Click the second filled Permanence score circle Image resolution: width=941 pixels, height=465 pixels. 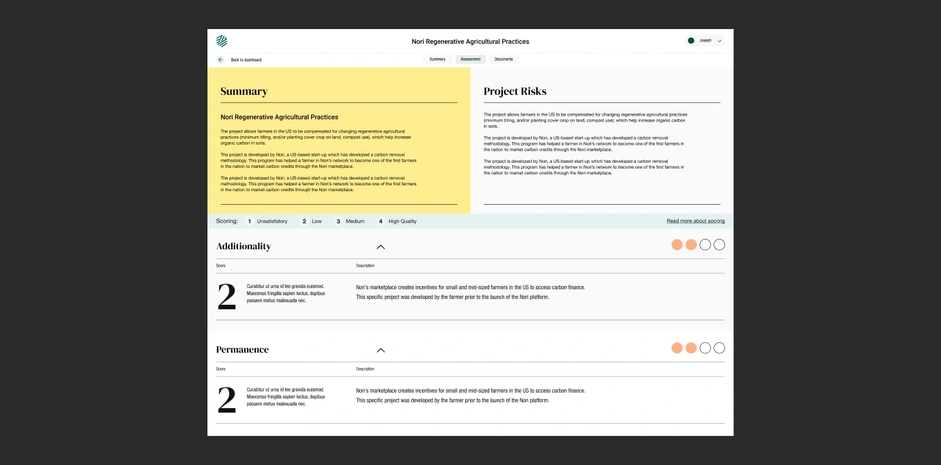click(691, 348)
